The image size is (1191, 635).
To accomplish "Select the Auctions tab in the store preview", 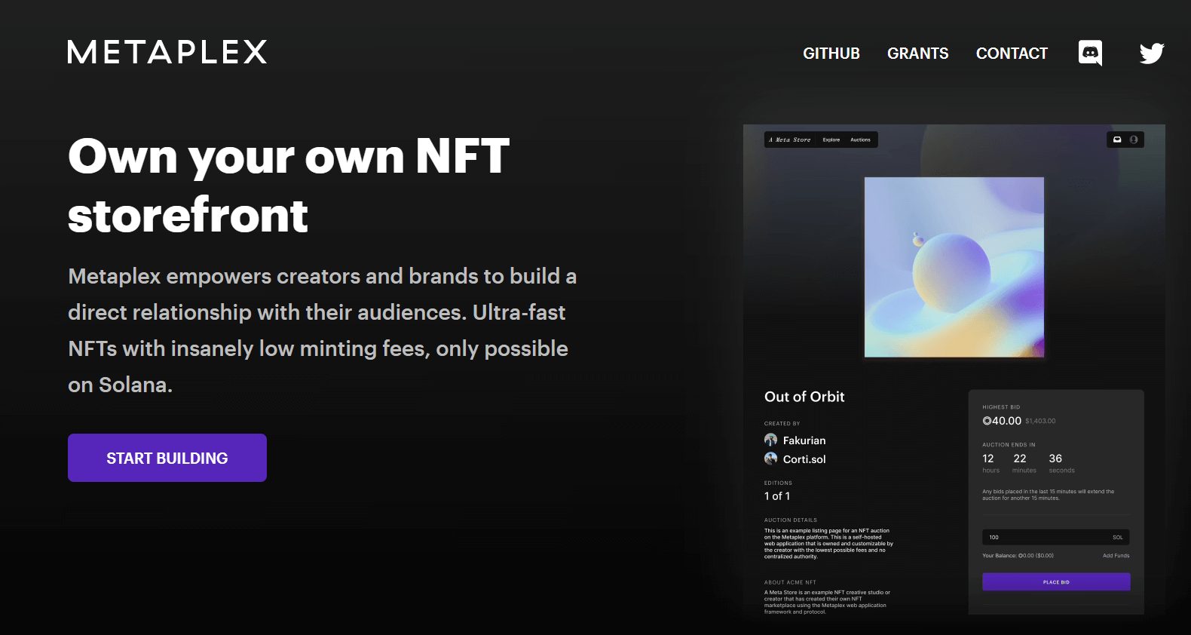I will (x=860, y=140).
